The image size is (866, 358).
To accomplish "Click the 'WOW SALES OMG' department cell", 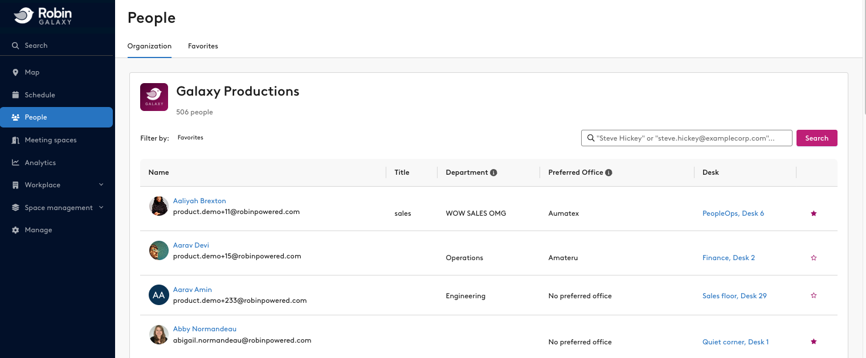I will point(476,213).
